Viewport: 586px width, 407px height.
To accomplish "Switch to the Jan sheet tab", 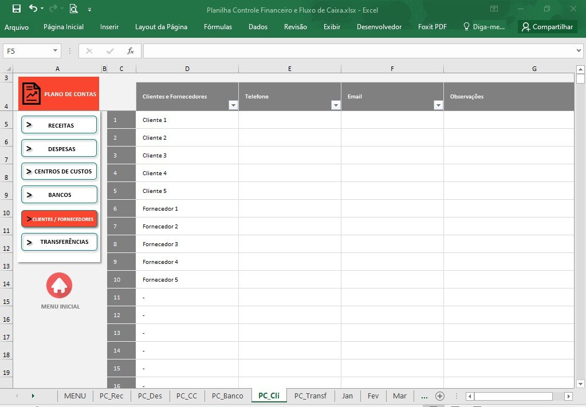I will [x=347, y=396].
